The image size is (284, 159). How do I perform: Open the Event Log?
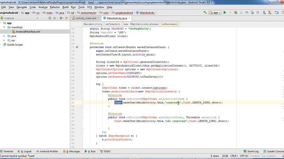click(x=251, y=151)
